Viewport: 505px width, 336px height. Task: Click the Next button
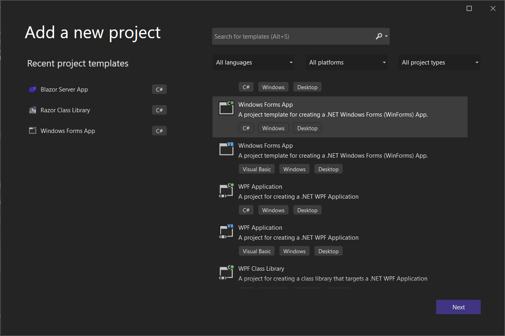(x=458, y=307)
